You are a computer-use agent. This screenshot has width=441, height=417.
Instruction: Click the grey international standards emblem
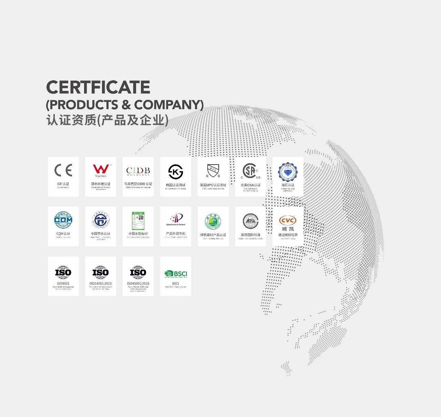(250, 221)
